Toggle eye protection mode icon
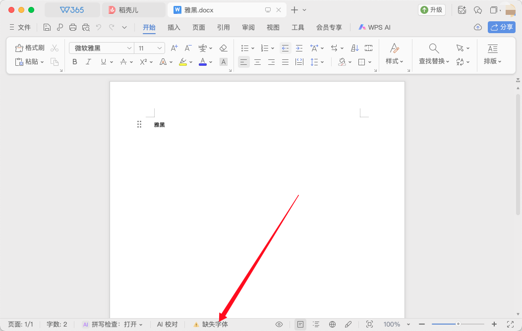Screen dimensions: 522x331 pyautogui.click(x=279, y=325)
